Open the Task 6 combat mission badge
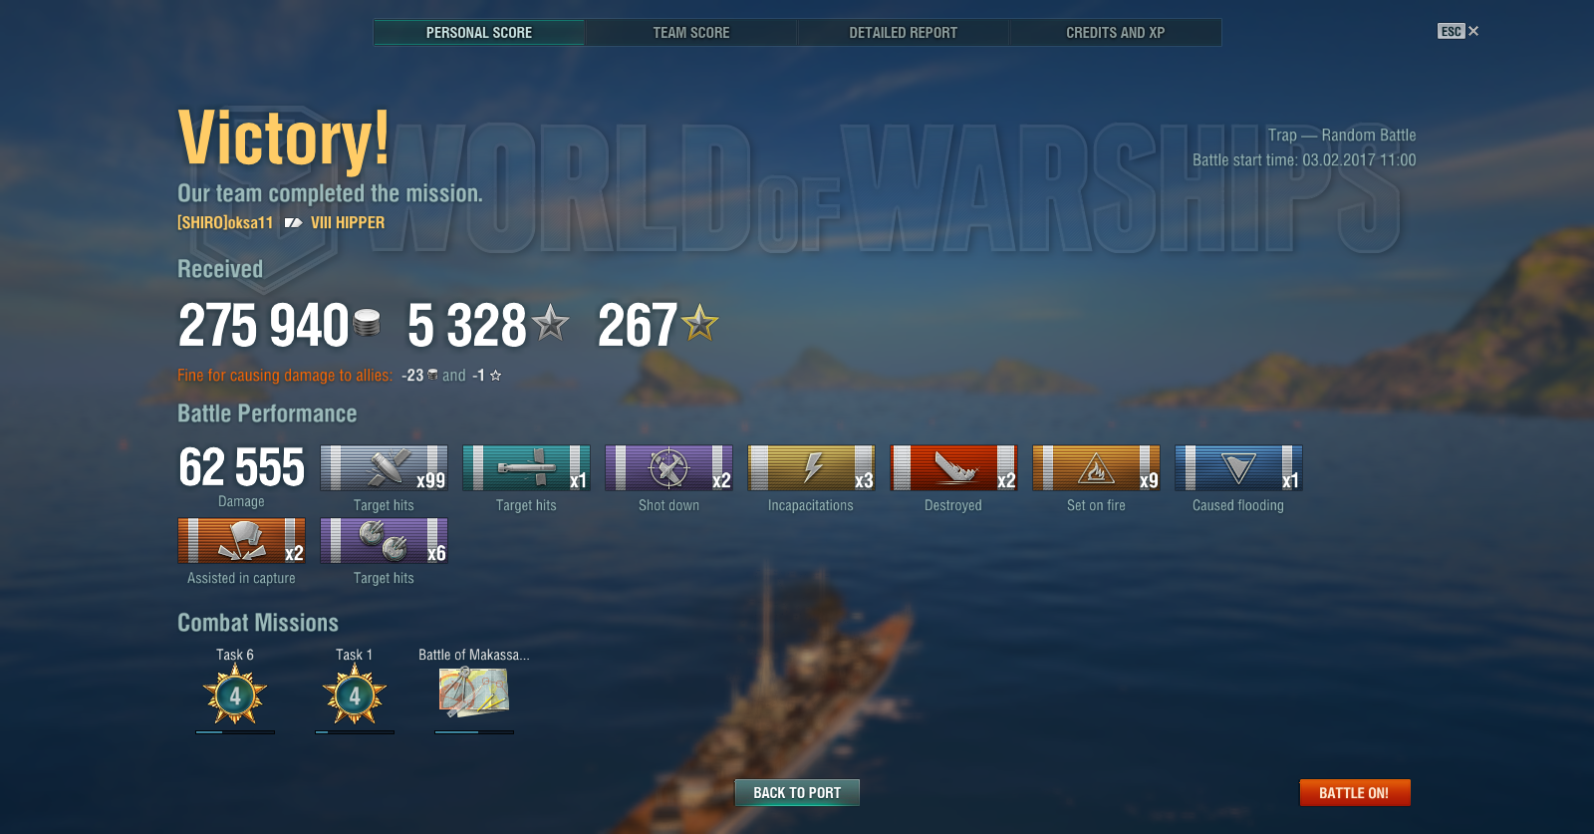 235,695
